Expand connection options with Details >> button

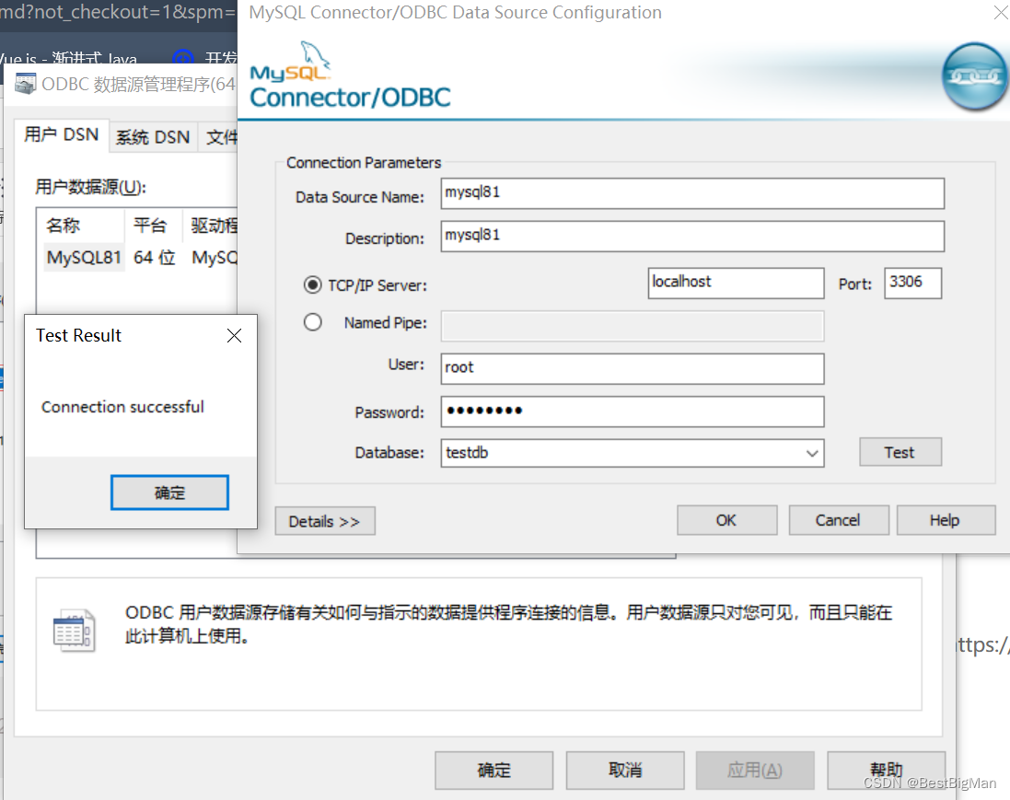tap(325, 521)
